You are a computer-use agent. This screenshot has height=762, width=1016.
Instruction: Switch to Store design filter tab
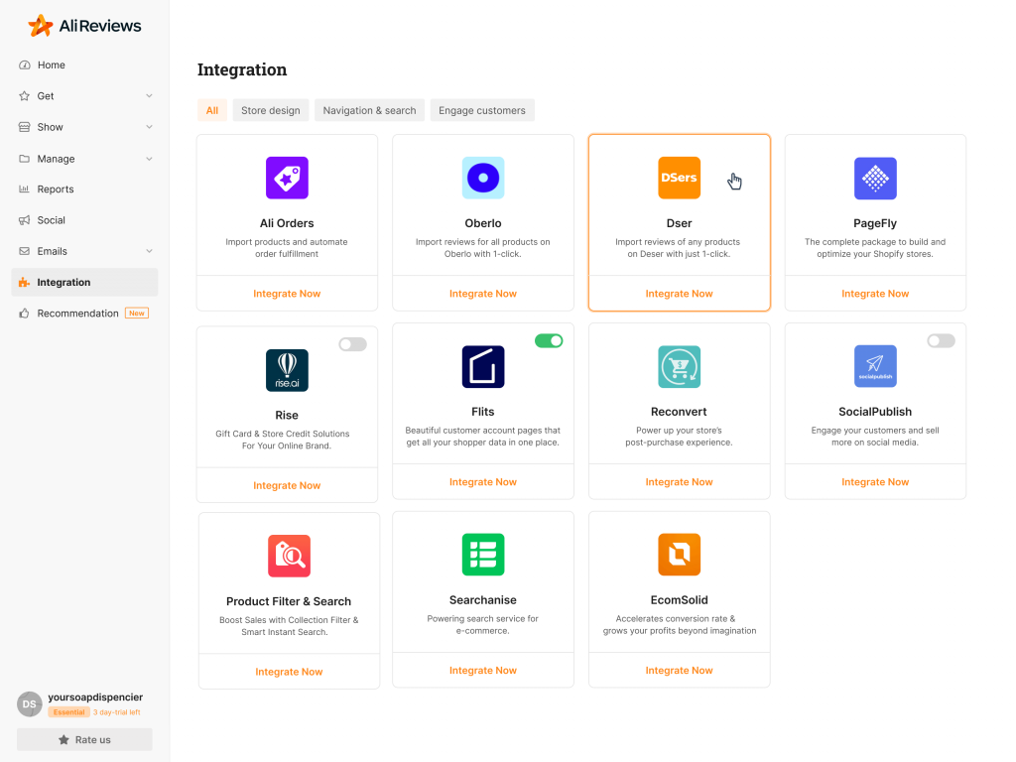pyautogui.click(x=271, y=110)
